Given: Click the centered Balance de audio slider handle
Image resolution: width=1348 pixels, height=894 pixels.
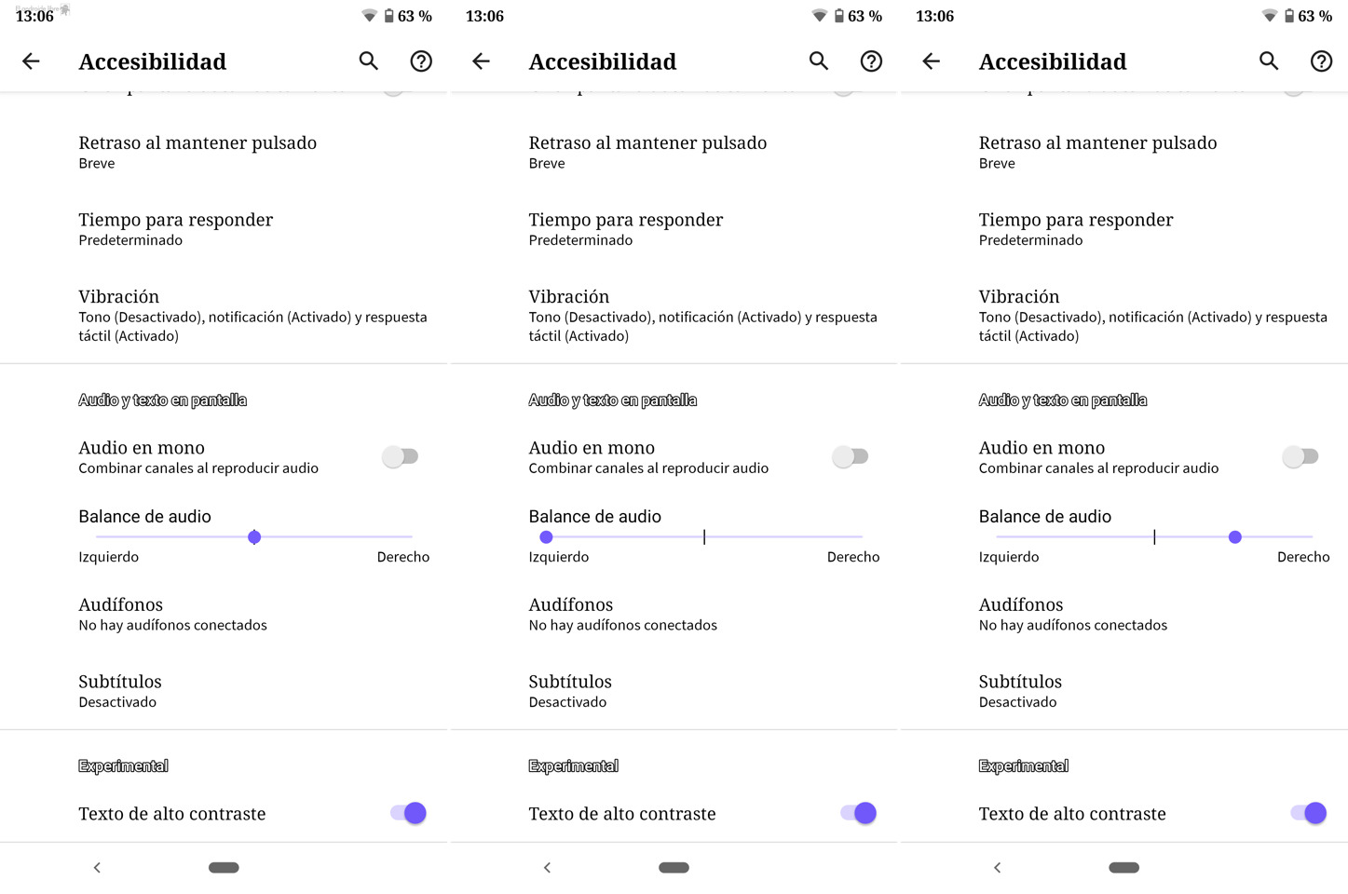Looking at the screenshot, I should tap(254, 537).
